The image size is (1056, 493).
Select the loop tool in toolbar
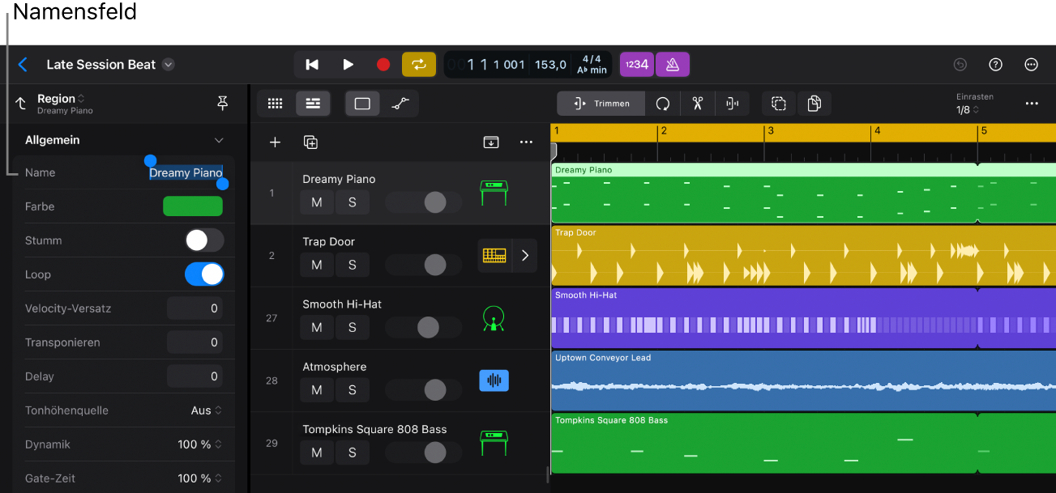663,104
